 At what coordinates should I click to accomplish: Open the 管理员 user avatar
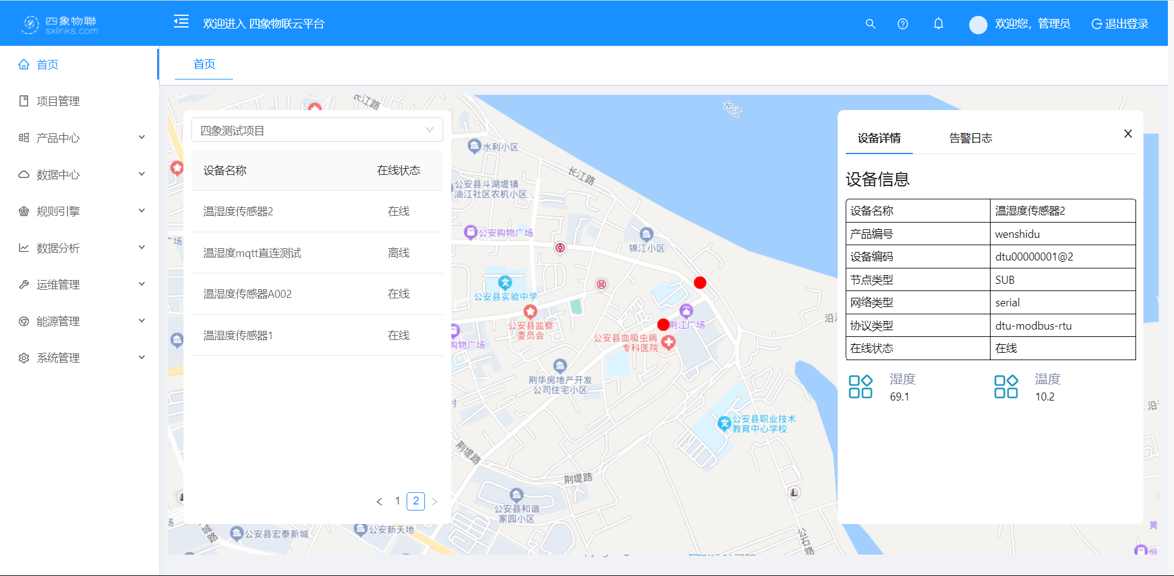[x=977, y=24]
